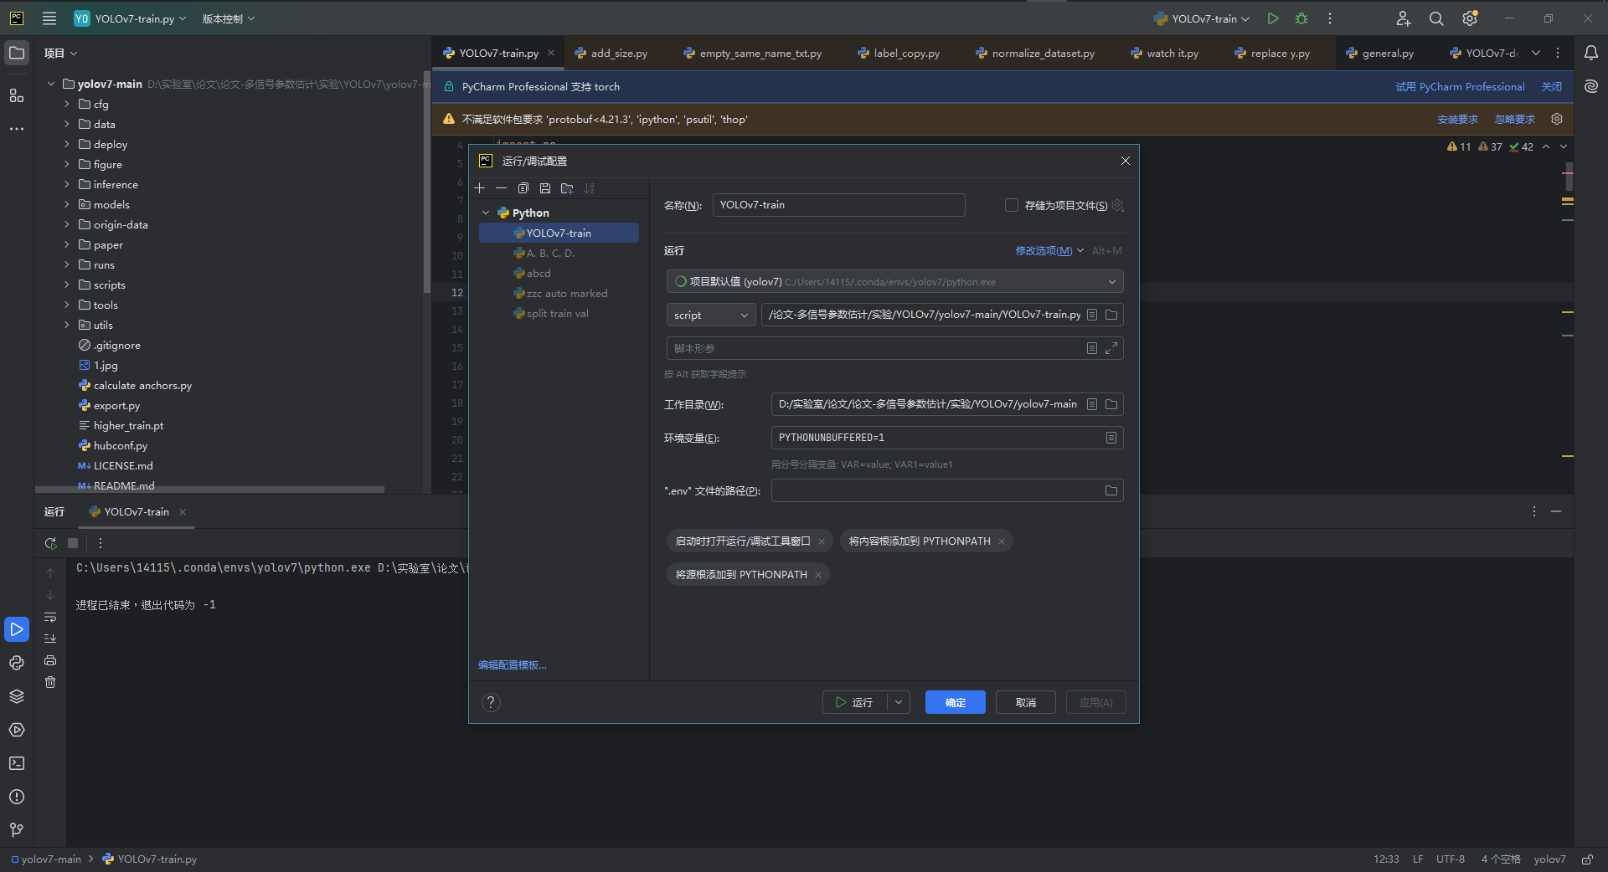Open the Code With Me user icon
This screenshot has width=1608, height=872.
(1404, 18)
